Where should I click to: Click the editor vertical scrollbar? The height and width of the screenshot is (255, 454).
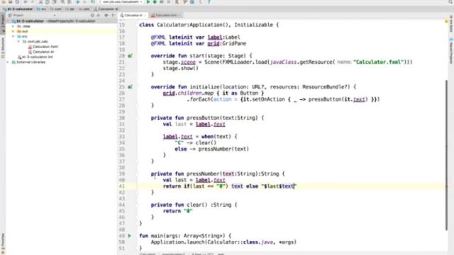(446, 156)
